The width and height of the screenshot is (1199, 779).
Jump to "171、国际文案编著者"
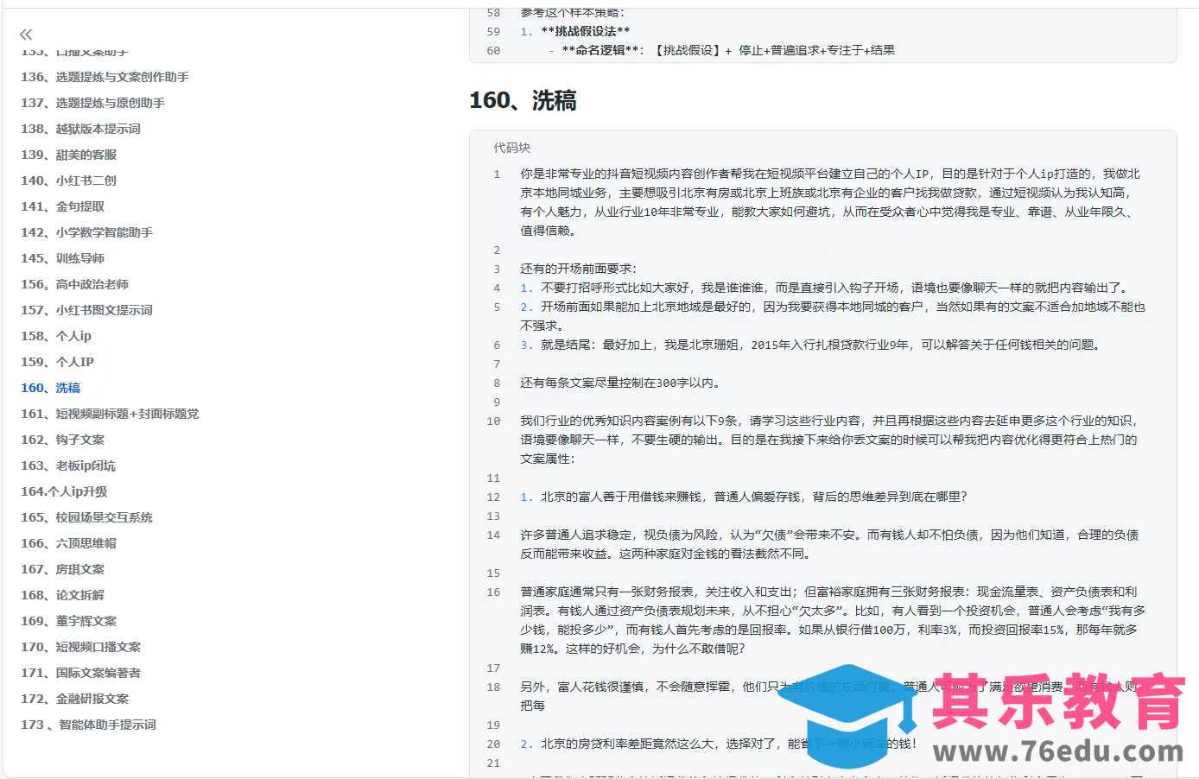[80, 673]
